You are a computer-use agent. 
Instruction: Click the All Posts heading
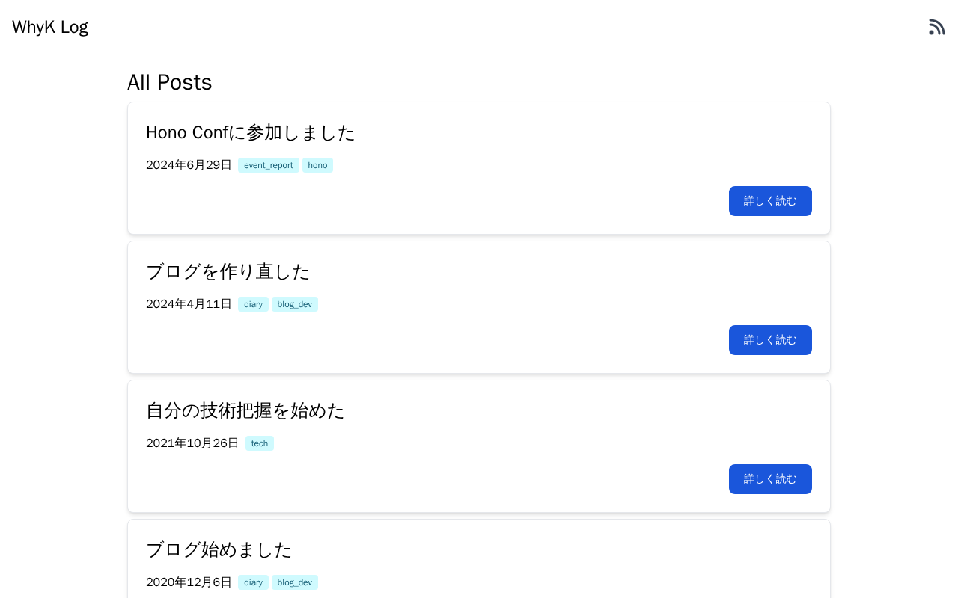(170, 82)
